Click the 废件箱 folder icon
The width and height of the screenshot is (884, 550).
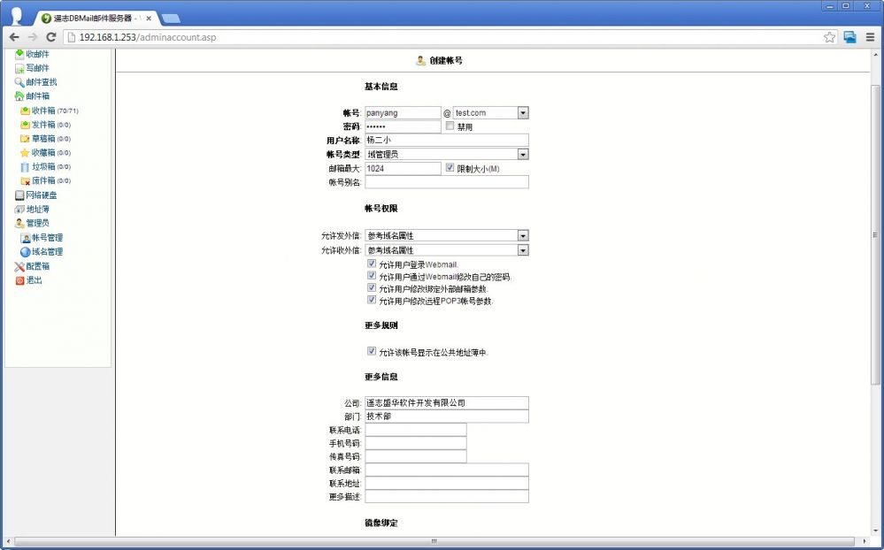pos(25,181)
